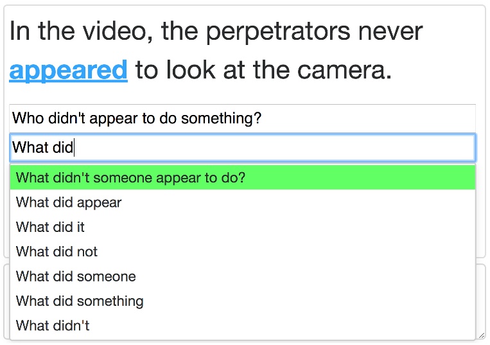Screen dimensions: 490x345
Task: Pick the "What did appear" autocomplete option
Action: [x=69, y=203]
